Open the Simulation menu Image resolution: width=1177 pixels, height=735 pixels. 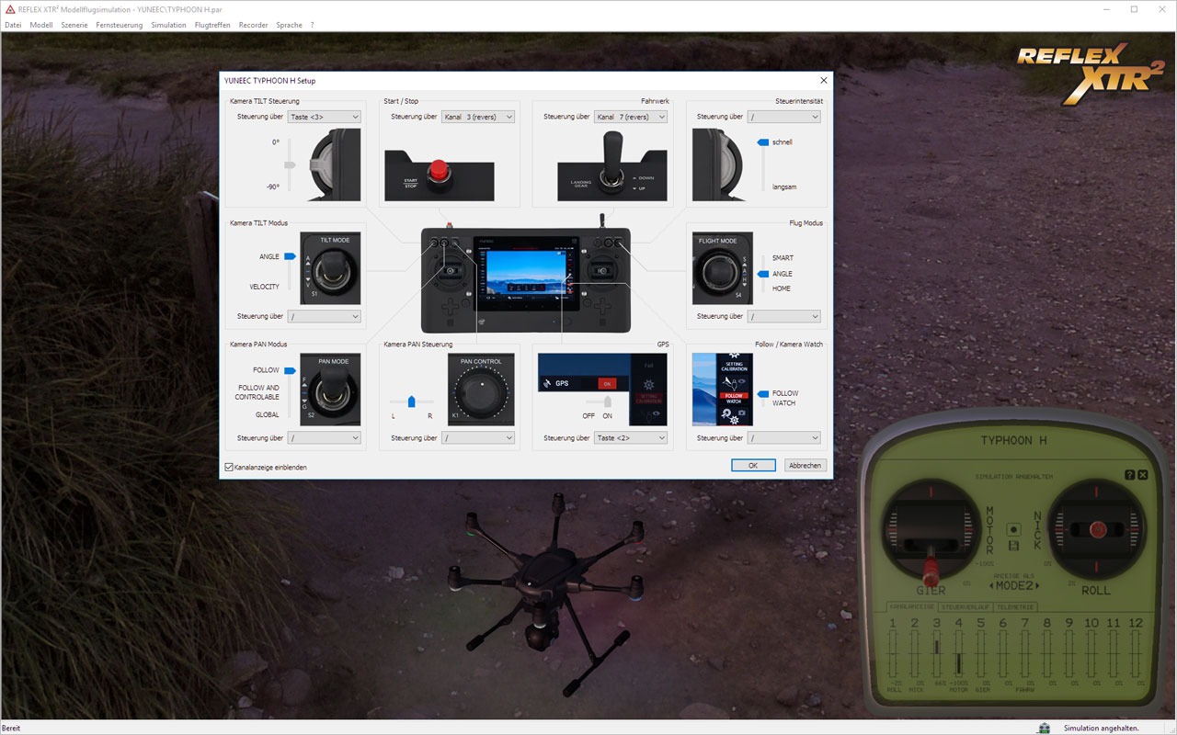(x=168, y=25)
